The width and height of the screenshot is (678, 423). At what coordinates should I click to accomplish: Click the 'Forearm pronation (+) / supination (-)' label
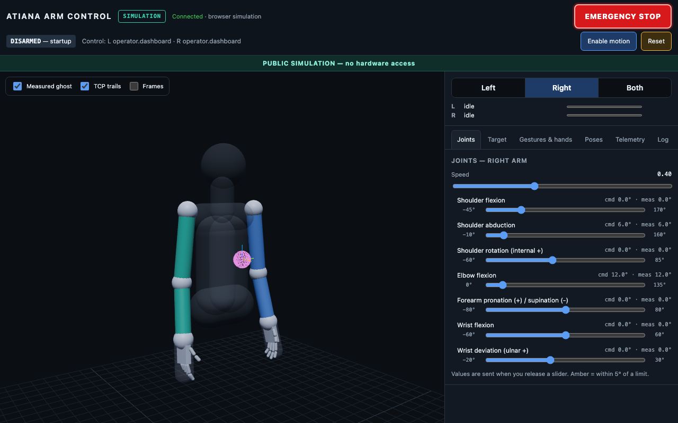[x=513, y=300]
